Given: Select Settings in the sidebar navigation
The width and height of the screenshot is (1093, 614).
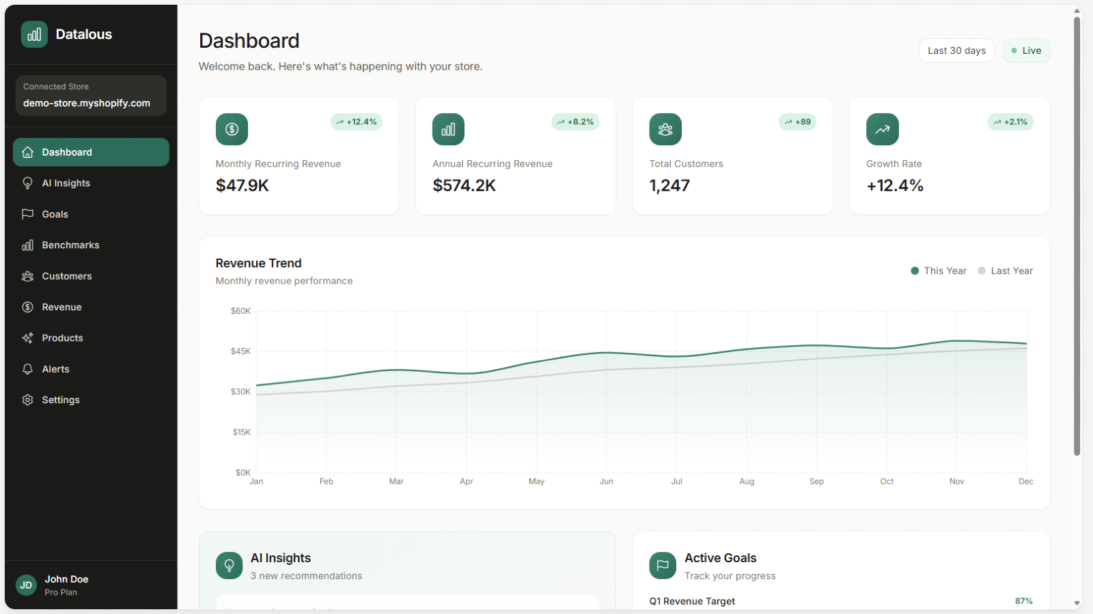Looking at the screenshot, I should point(60,400).
